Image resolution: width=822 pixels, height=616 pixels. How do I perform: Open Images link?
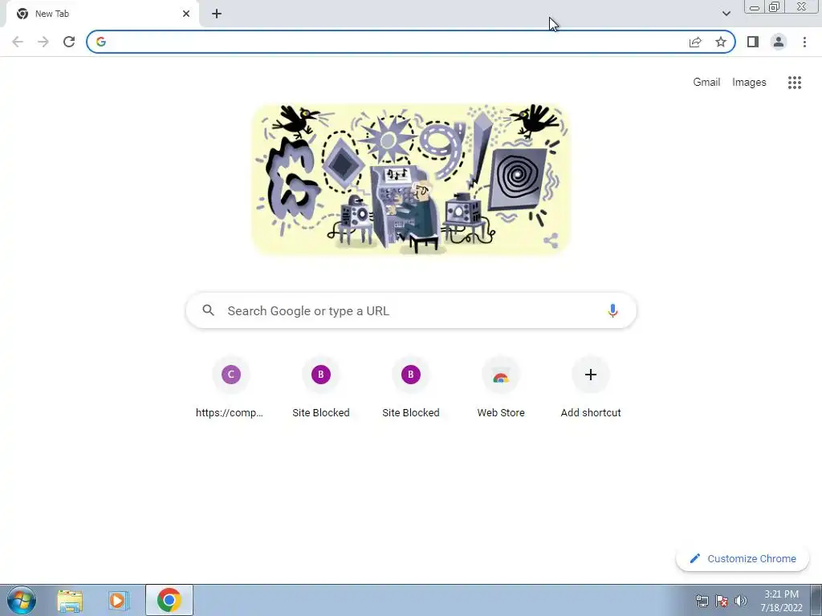coord(749,83)
